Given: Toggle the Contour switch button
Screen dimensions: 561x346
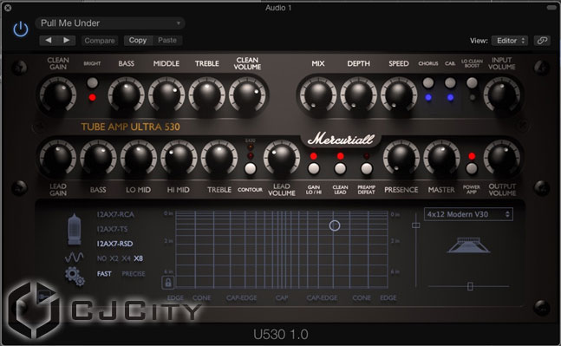Looking at the screenshot, I should coord(250,168).
